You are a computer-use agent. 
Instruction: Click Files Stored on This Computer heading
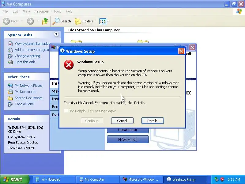[94, 30]
